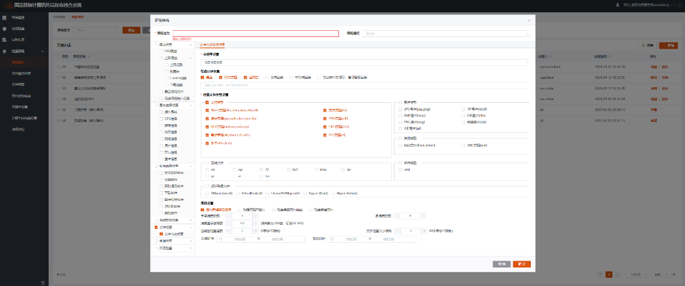685x286 pixels.
Task: Check the JPG图片 image type checkbox
Action: click(401, 109)
